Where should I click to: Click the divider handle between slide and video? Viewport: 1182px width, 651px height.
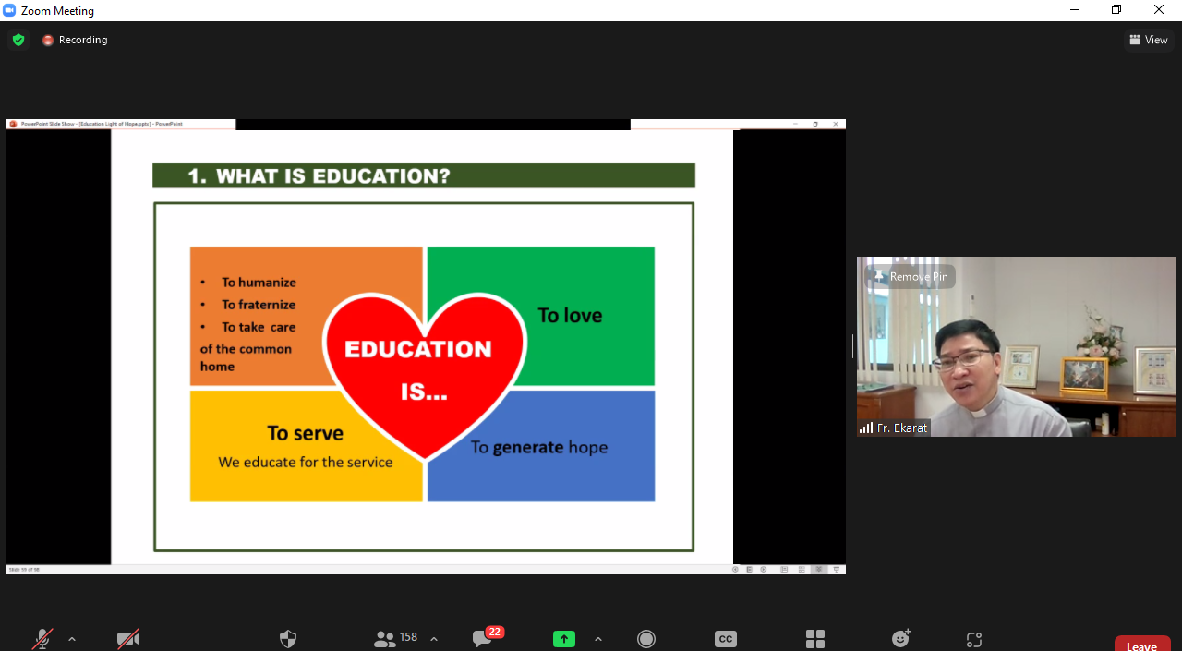coord(851,346)
